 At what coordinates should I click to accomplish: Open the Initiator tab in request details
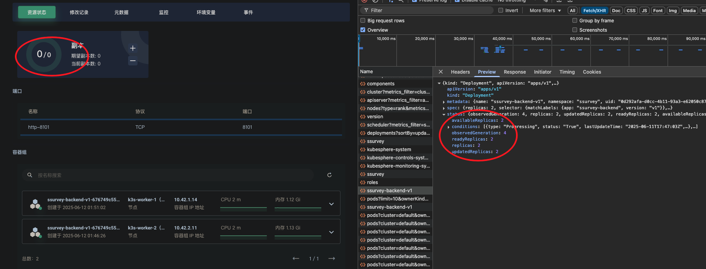[543, 72]
